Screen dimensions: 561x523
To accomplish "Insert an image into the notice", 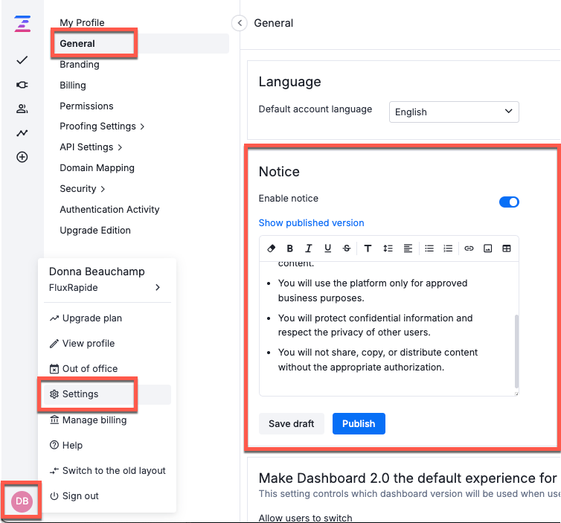I will pos(487,248).
